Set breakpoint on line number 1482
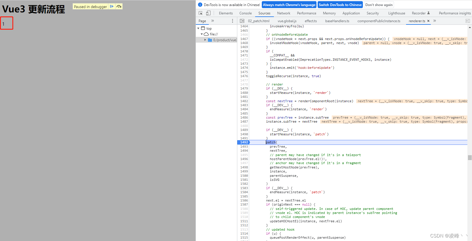Viewport: 472px width, 241px height. pos(244,101)
